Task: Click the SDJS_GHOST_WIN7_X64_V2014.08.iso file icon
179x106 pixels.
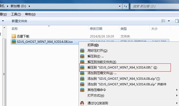Action: coord(14,42)
